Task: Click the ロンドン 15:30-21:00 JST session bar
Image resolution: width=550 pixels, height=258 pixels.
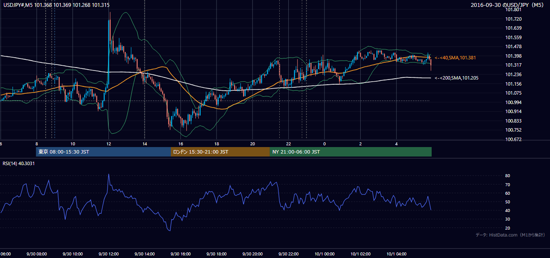Action: [220, 152]
